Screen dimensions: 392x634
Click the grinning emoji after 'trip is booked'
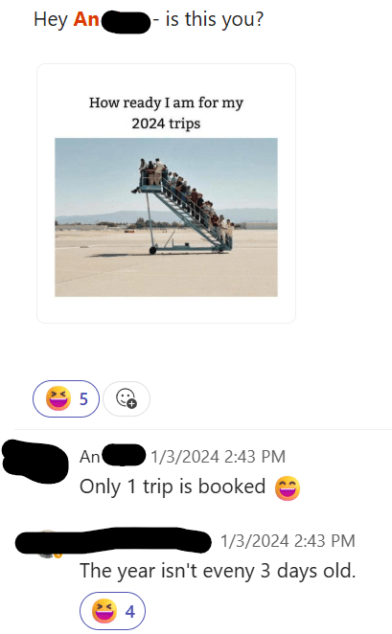coord(288,487)
